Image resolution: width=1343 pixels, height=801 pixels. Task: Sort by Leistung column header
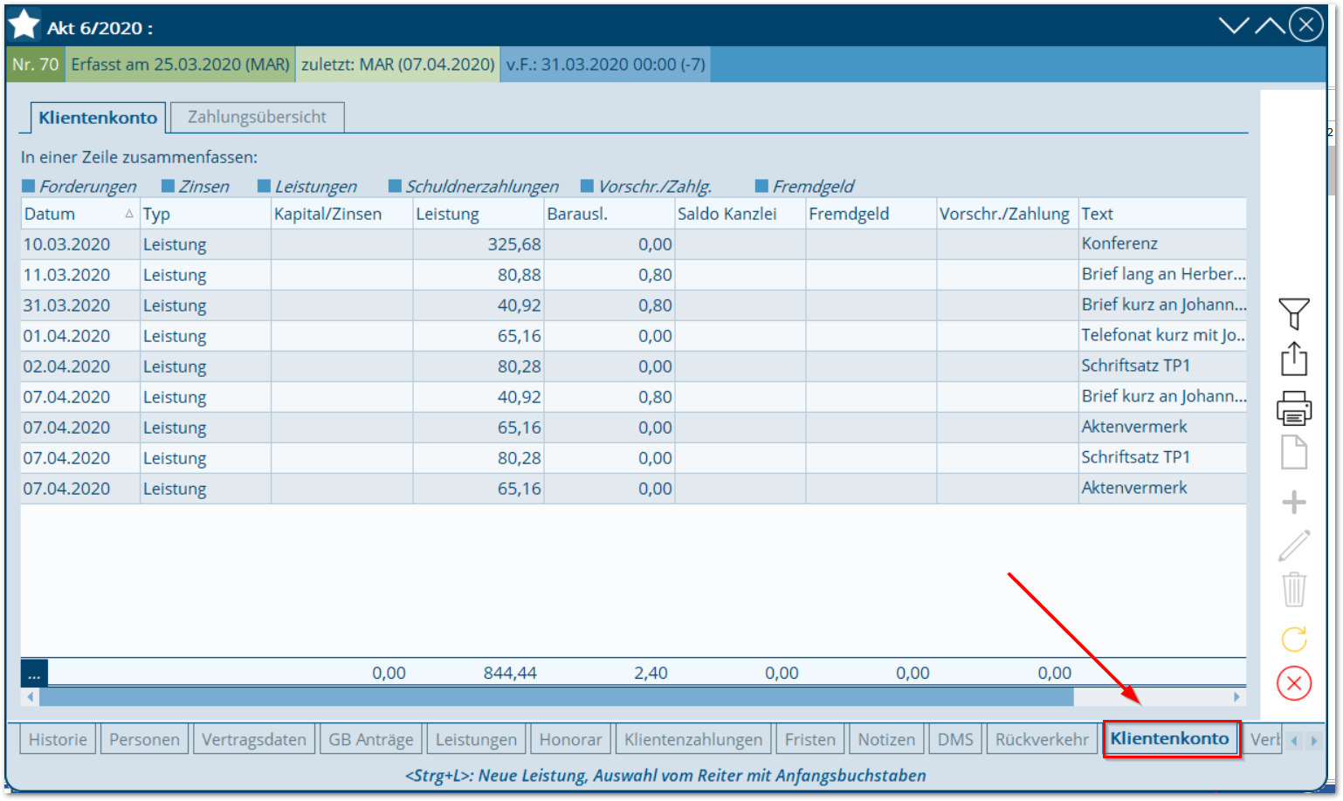(x=478, y=214)
